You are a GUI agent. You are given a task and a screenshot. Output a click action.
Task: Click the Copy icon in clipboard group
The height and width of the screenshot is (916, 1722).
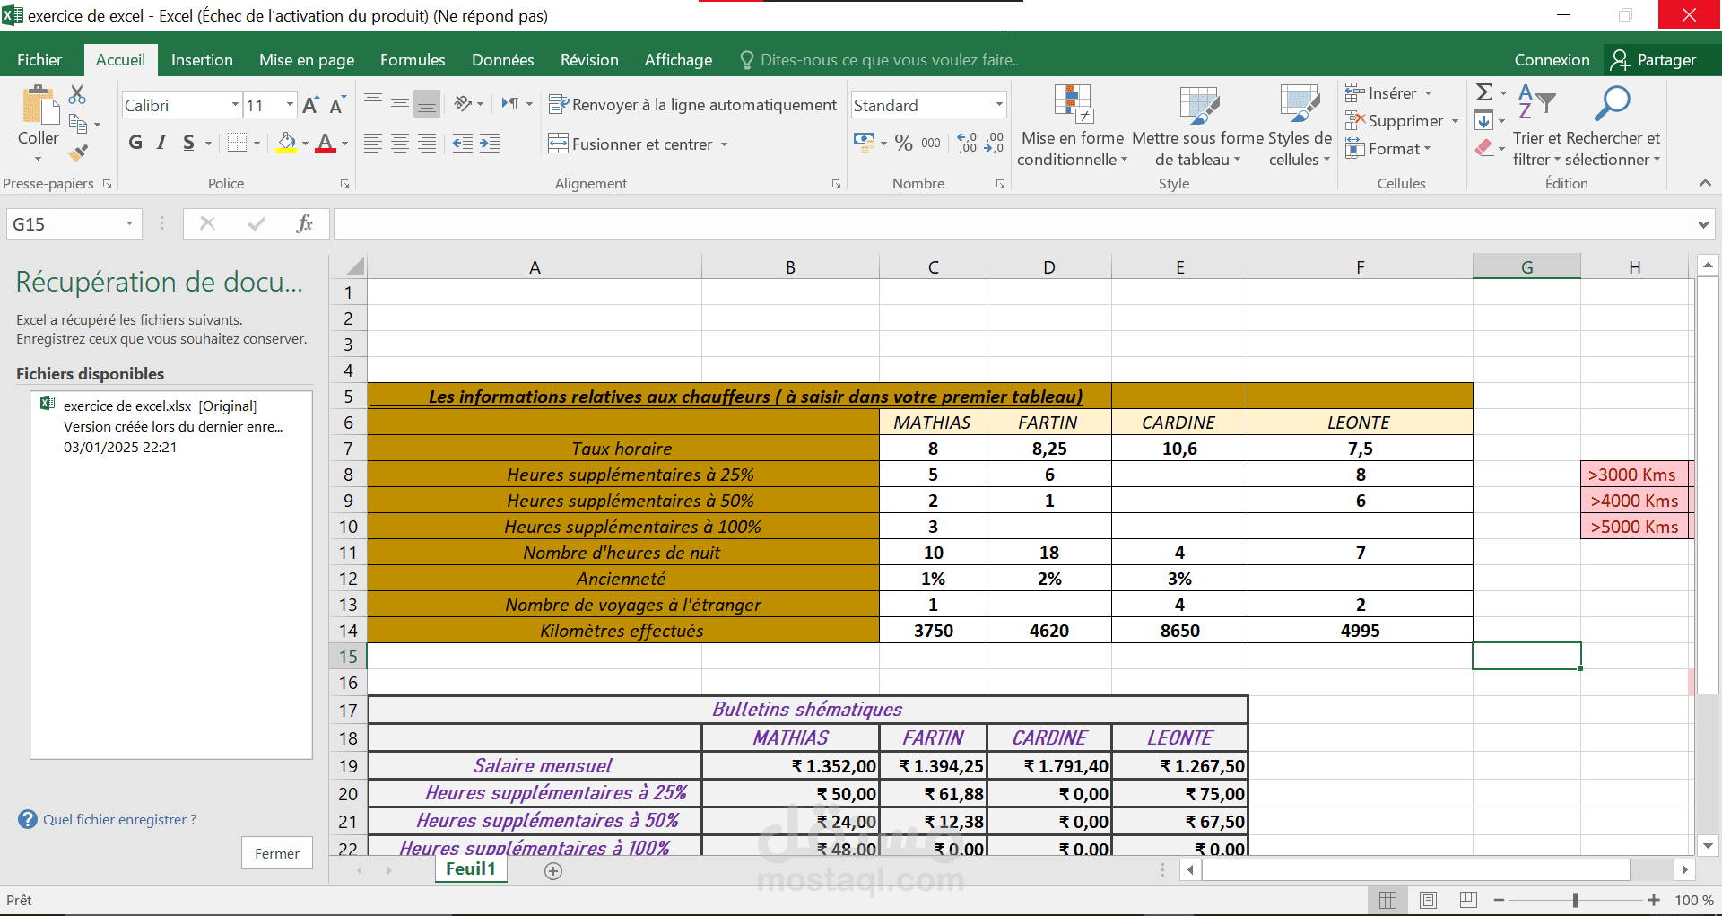click(x=78, y=124)
